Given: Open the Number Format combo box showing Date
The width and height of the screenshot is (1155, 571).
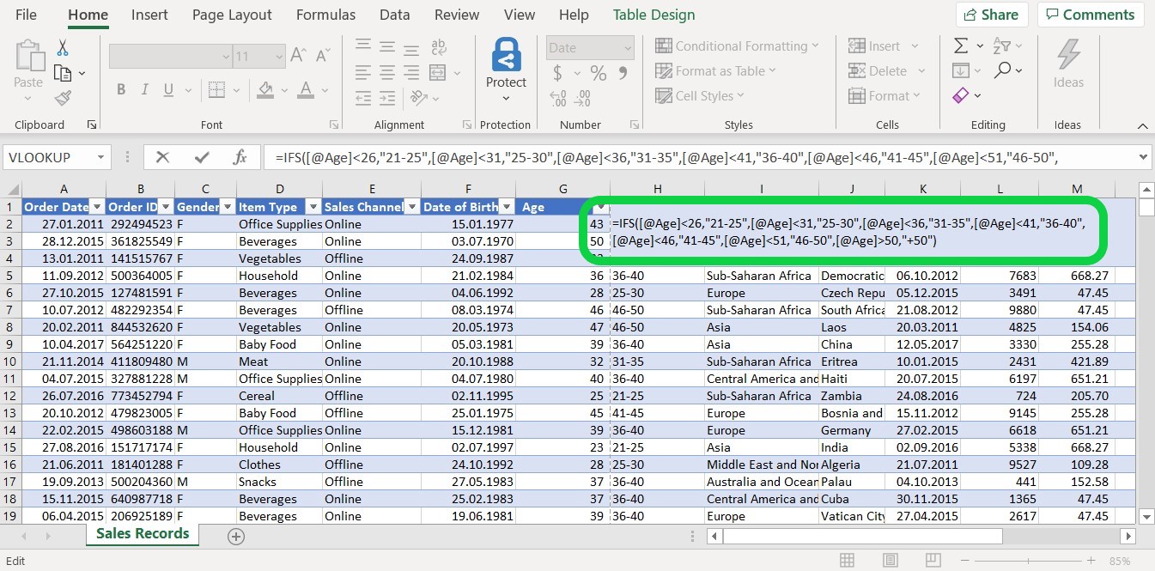Looking at the screenshot, I should [x=589, y=47].
